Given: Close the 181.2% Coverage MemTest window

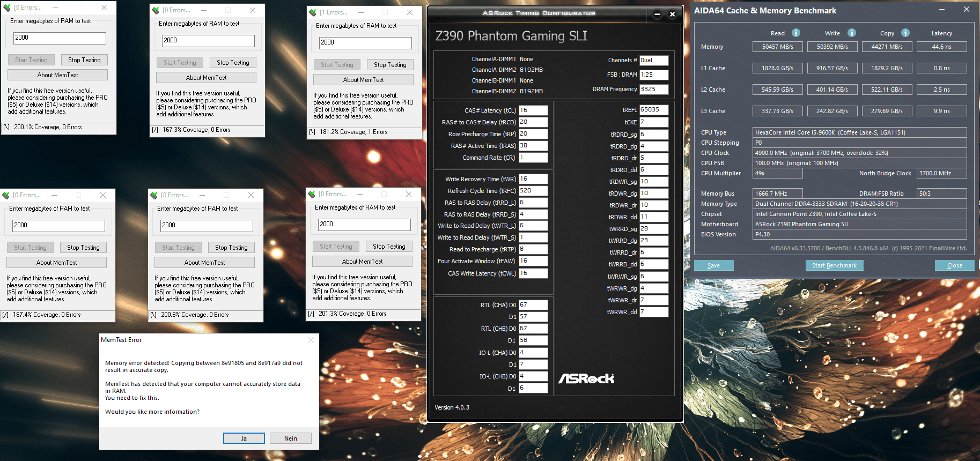Looking at the screenshot, I should click(410, 12).
